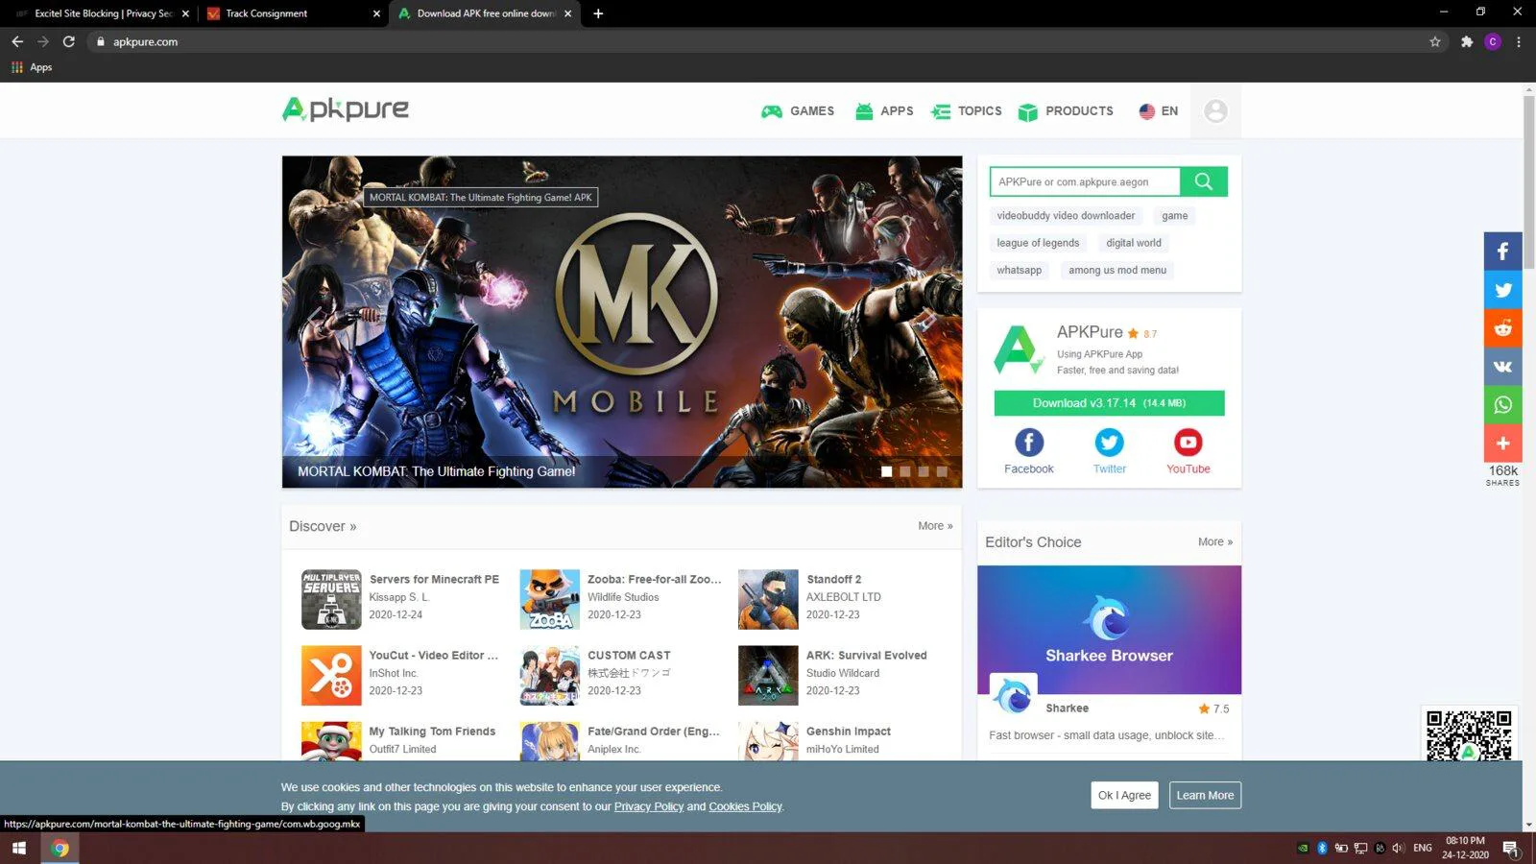This screenshot has height=864, width=1536.
Task: Open the Topics section
Action: tap(967, 111)
